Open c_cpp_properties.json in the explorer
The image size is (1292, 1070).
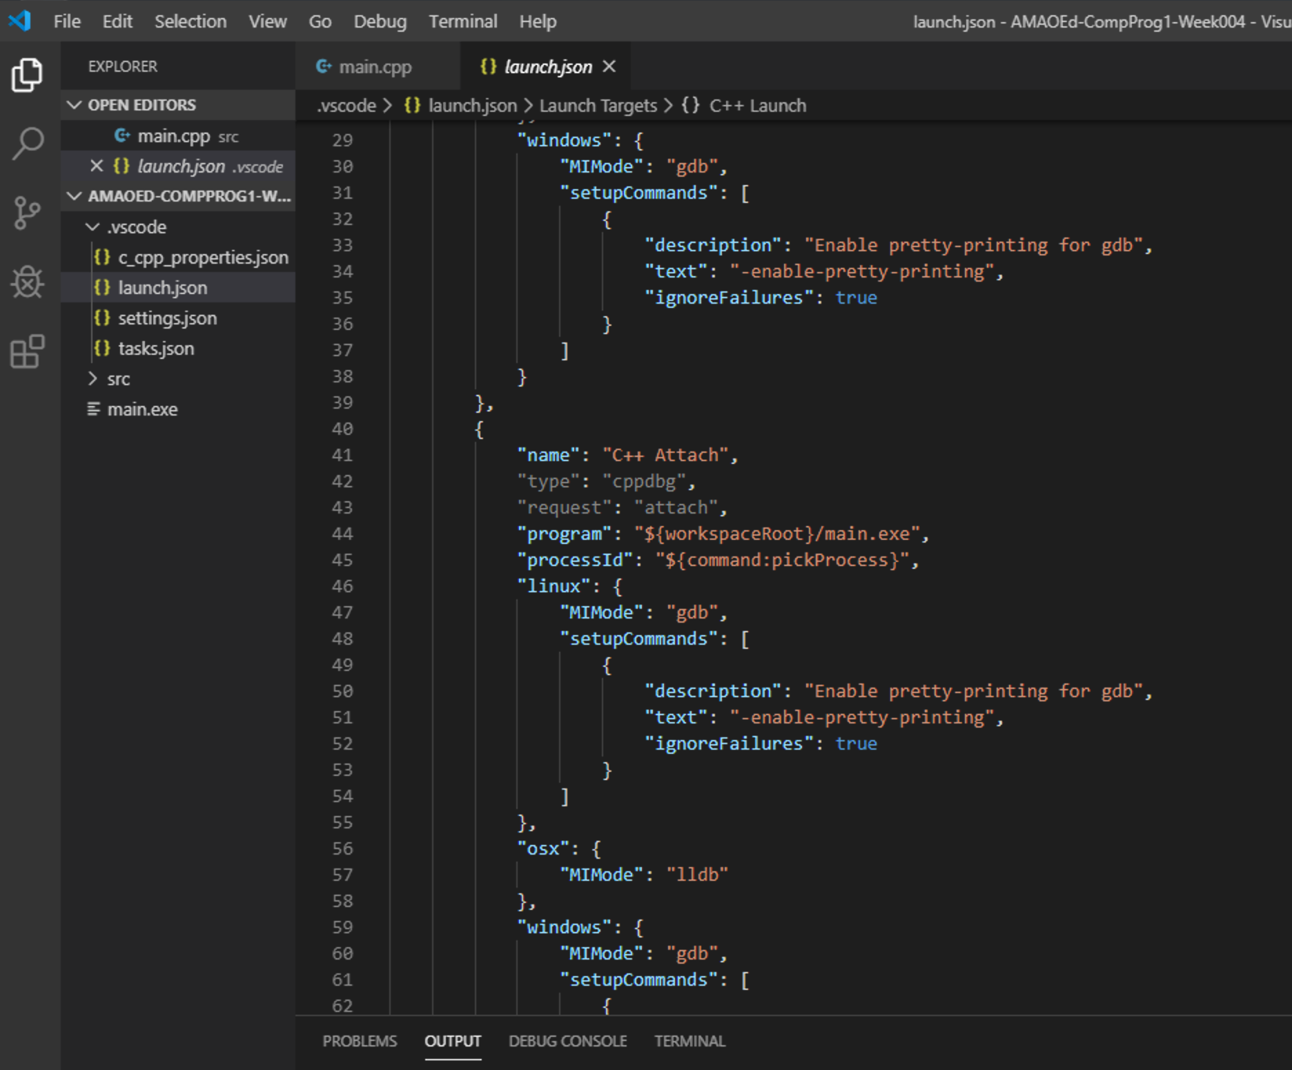pyautogui.click(x=203, y=257)
